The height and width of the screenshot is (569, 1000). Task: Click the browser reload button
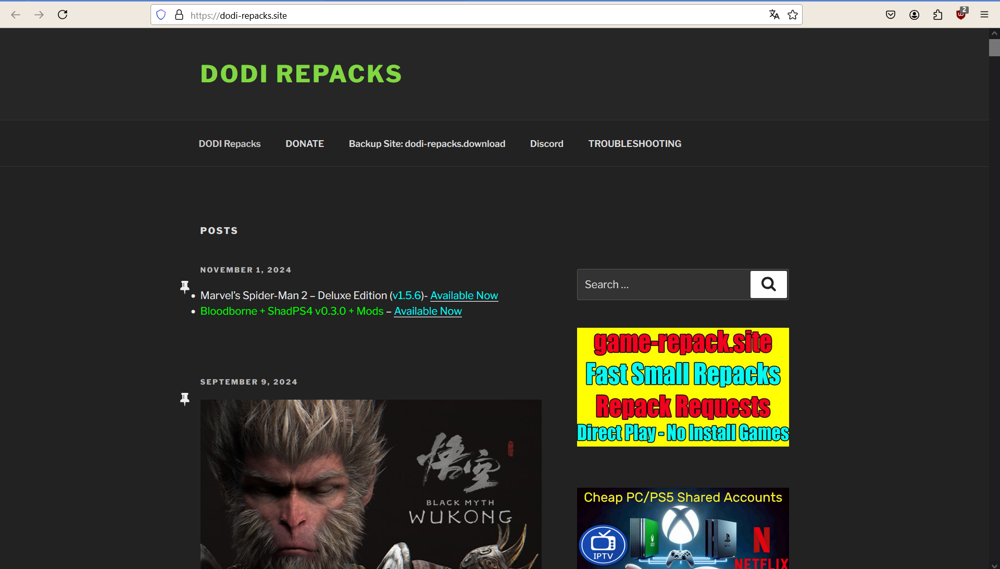63,15
